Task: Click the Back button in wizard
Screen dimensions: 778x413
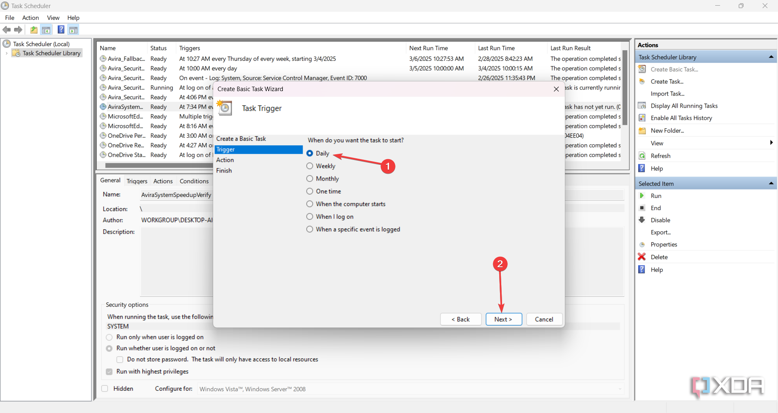Action: tap(461, 319)
